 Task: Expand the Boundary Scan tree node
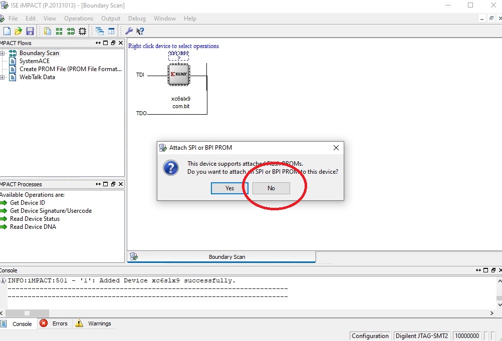[x=2, y=53]
